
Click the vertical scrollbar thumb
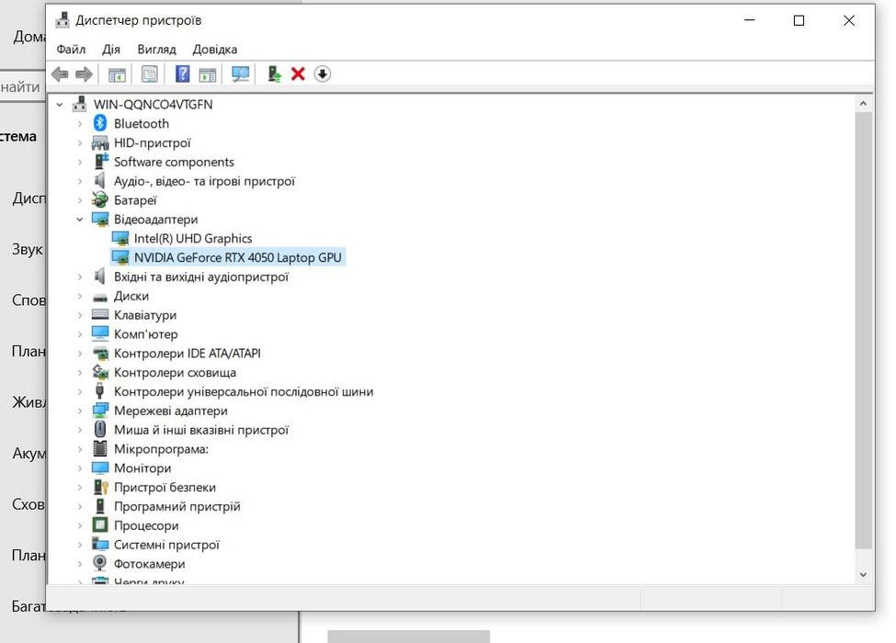pos(863,331)
